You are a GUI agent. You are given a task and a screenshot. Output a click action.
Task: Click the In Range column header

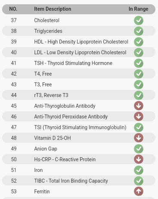(138, 9)
